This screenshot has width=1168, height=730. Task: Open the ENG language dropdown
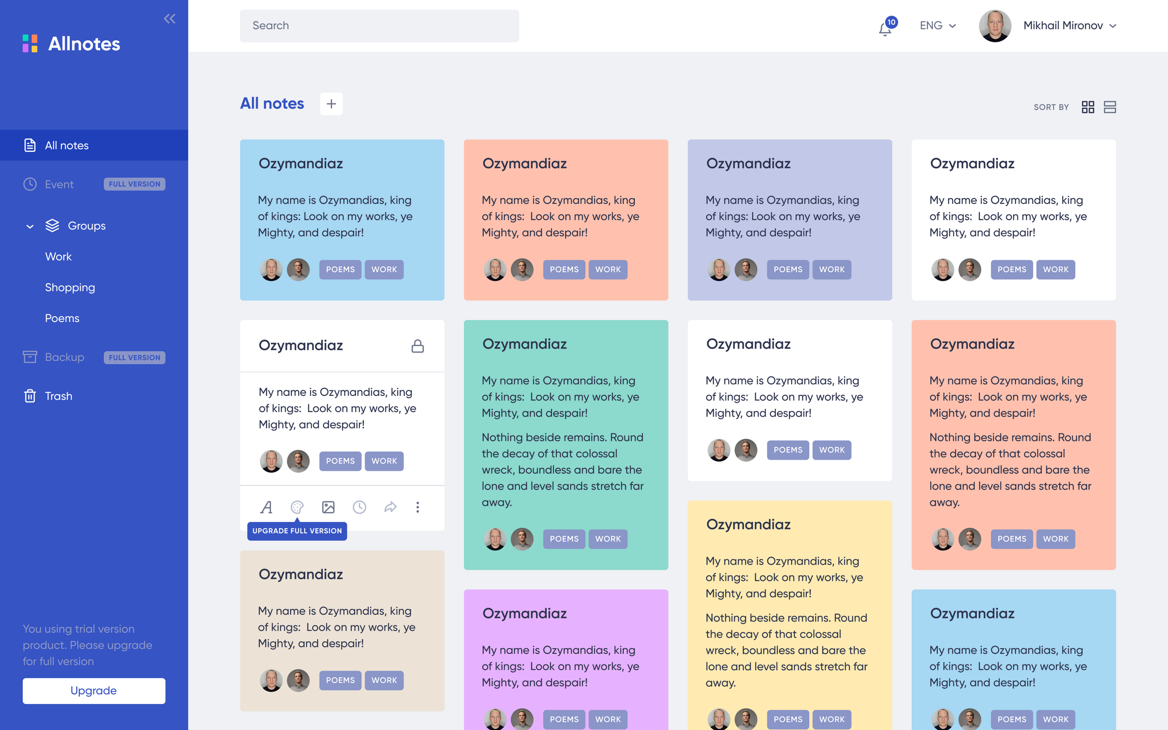(x=937, y=26)
